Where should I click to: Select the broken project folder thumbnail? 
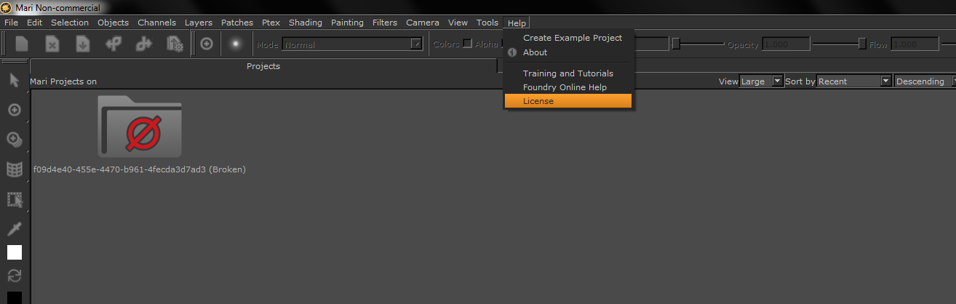tap(140, 127)
